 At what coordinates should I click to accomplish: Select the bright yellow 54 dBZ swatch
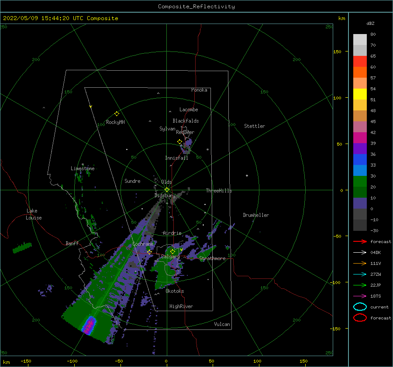[360, 94]
